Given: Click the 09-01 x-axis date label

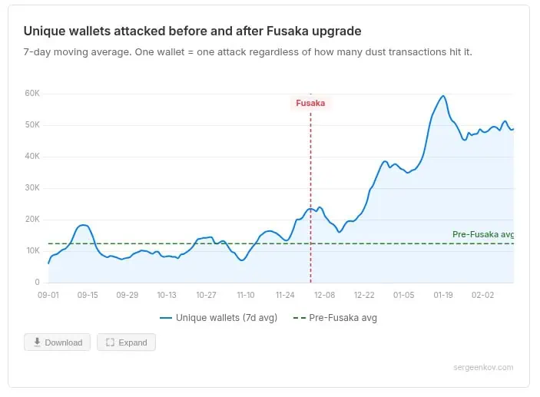Looking at the screenshot, I should (48, 295).
